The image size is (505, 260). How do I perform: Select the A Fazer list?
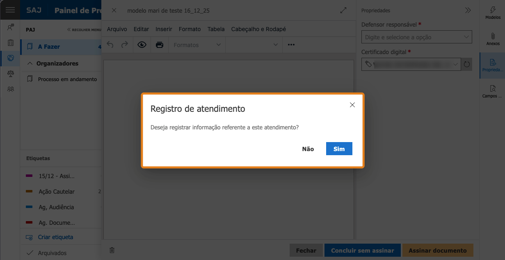coord(61,47)
